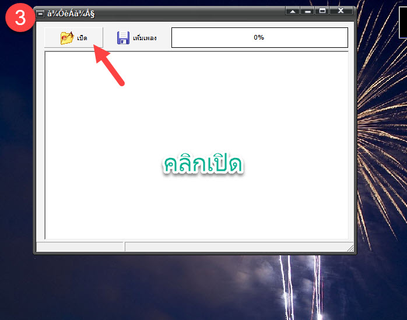The width and height of the screenshot is (407, 320).
Task: Click the 0% progress bar
Action: pos(259,37)
